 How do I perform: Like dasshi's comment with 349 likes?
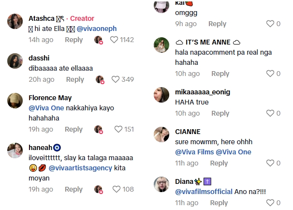116,79
